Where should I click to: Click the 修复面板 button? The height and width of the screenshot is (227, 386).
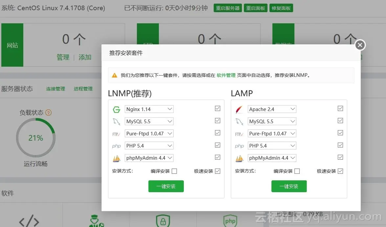pyautogui.click(x=281, y=8)
